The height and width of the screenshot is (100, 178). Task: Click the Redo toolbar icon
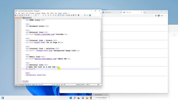(41, 15)
